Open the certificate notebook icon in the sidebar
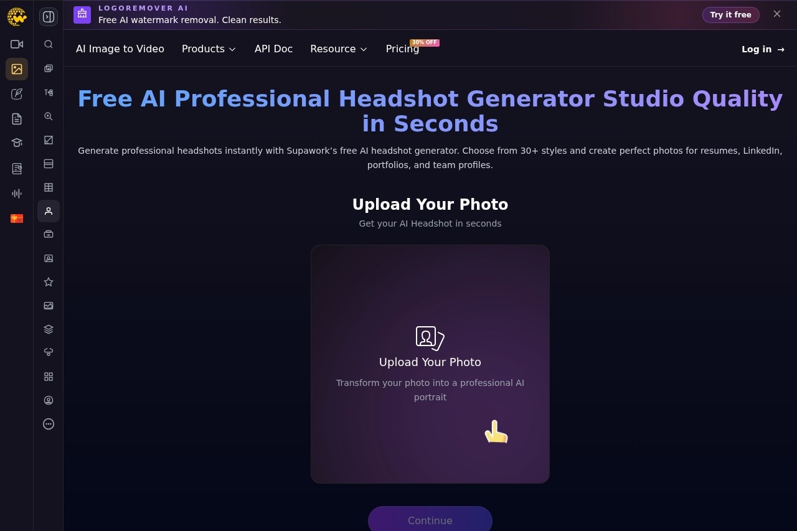This screenshot has width=797, height=531. click(17, 169)
